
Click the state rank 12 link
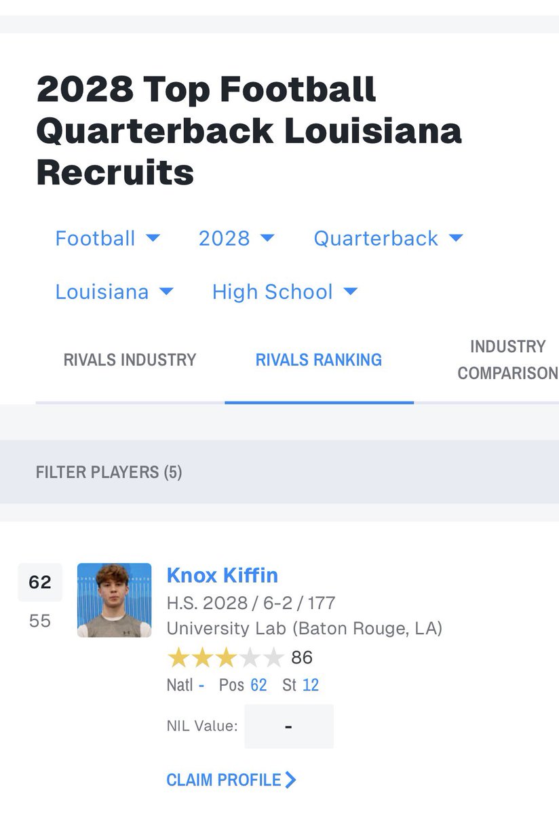[x=310, y=685]
